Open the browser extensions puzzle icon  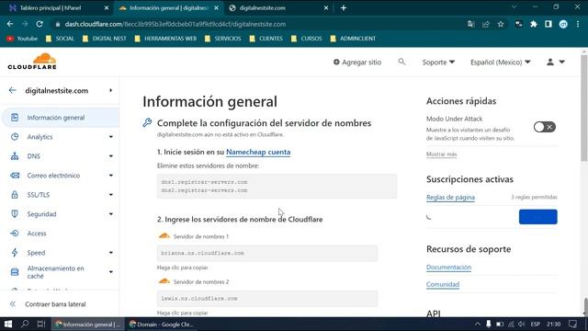tap(534, 24)
